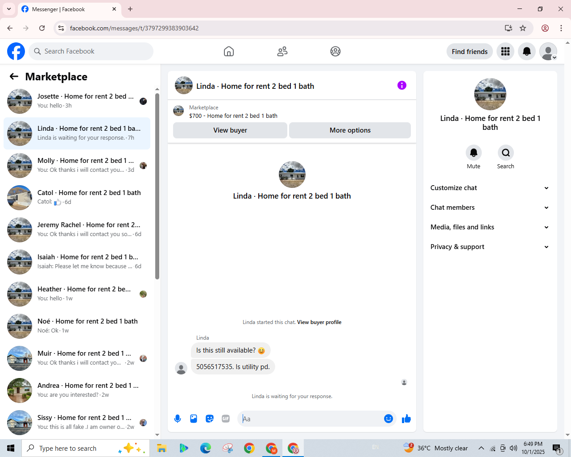Screen dimensions: 571x457
Task: Send a thumbs-up like
Action: click(x=406, y=419)
